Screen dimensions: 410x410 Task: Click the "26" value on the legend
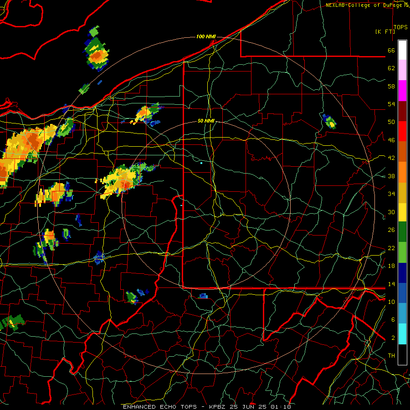tap(391, 230)
